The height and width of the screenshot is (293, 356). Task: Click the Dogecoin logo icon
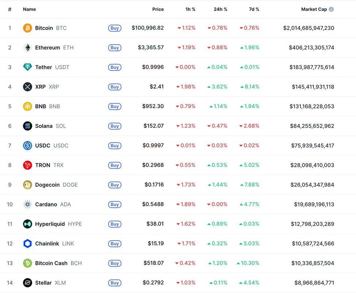(27, 185)
